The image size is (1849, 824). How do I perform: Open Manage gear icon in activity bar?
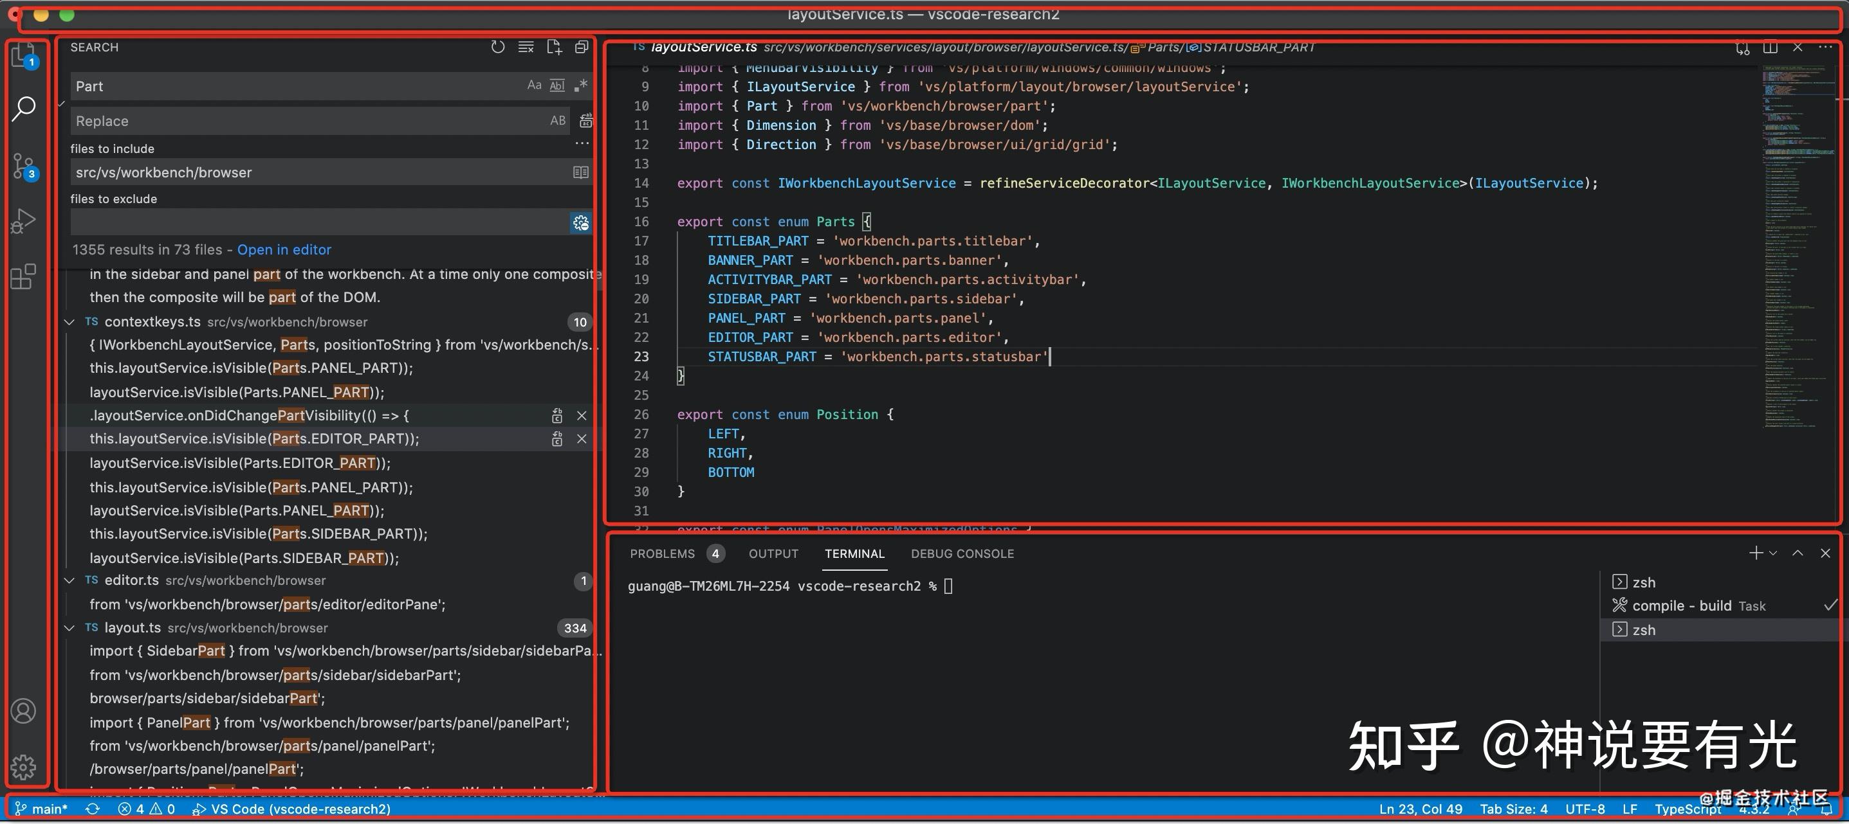[23, 767]
